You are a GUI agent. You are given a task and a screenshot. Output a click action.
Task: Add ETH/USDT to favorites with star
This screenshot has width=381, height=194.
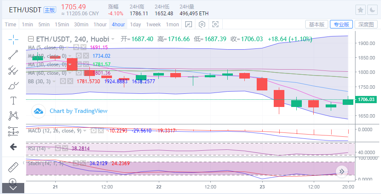click(361, 10)
